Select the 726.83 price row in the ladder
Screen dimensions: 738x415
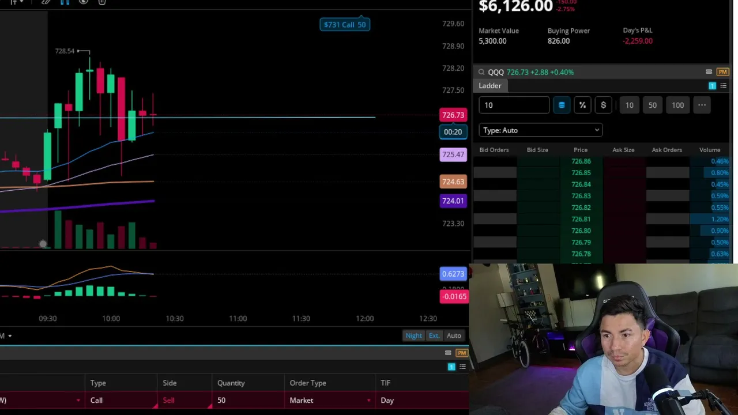581,196
